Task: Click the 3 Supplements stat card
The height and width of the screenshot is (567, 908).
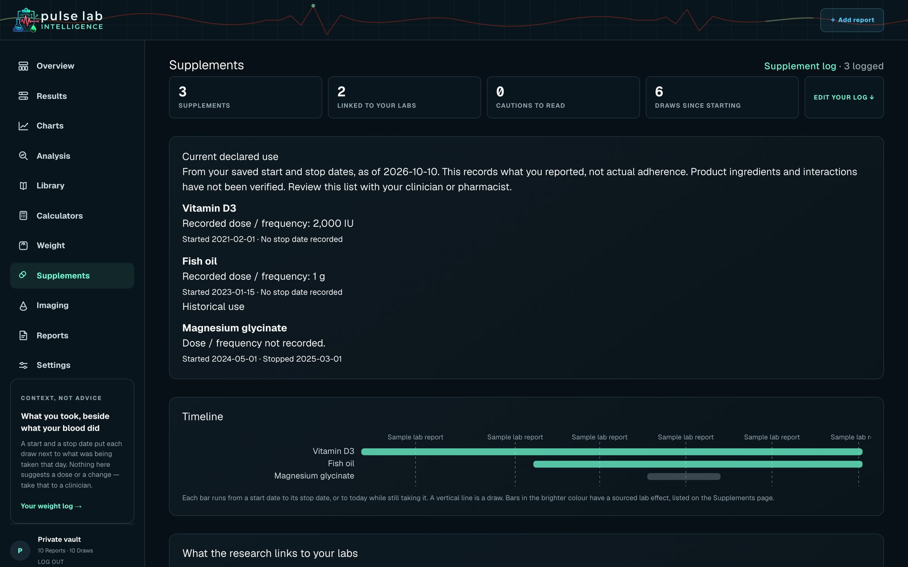Action: pos(246,97)
